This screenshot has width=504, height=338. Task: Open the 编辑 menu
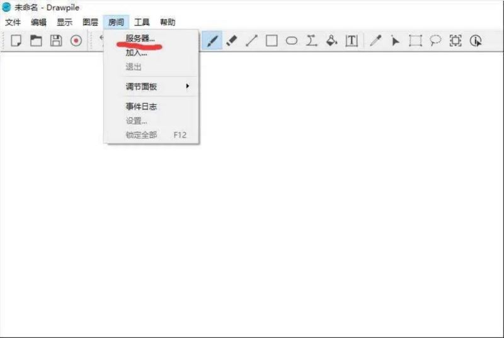click(39, 22)
